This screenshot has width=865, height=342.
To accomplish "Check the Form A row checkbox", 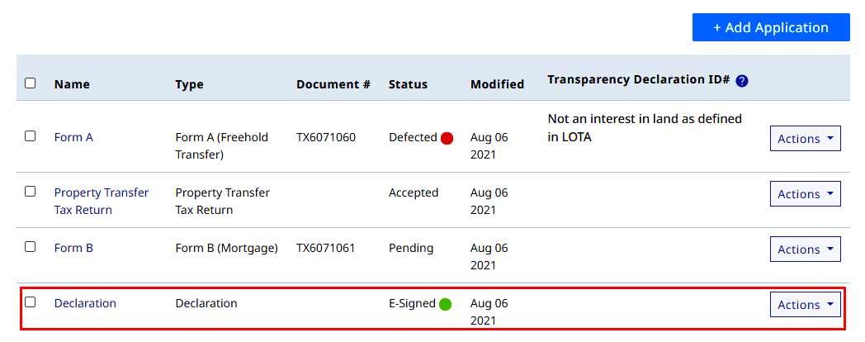I will 31,136.
